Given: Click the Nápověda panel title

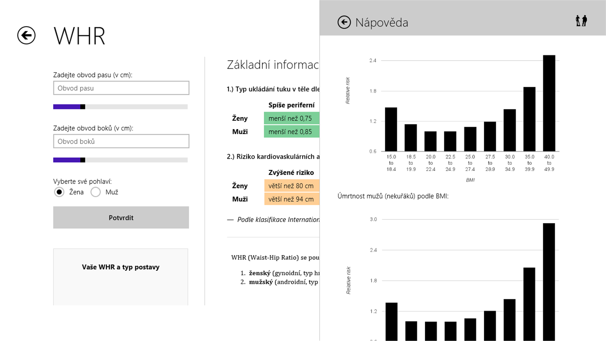Looking at the screenshot, I should pos(382,22).
